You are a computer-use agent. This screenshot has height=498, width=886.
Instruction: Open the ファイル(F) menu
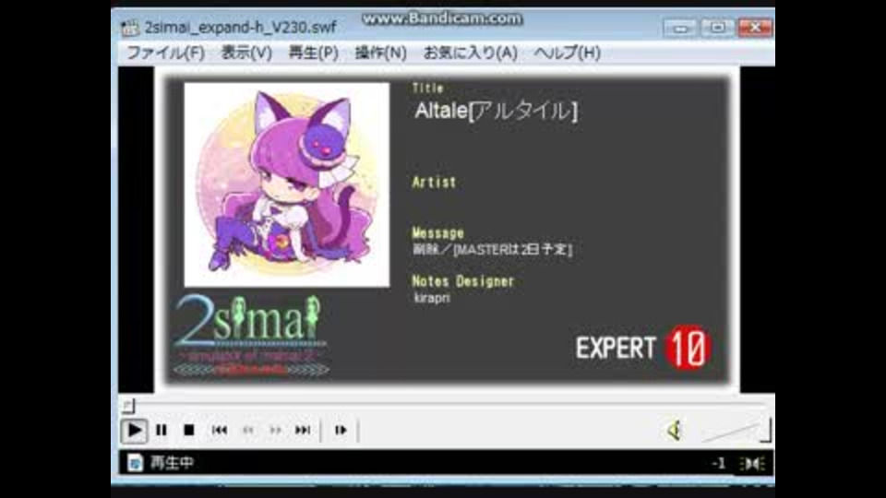[x=165, y=53]
